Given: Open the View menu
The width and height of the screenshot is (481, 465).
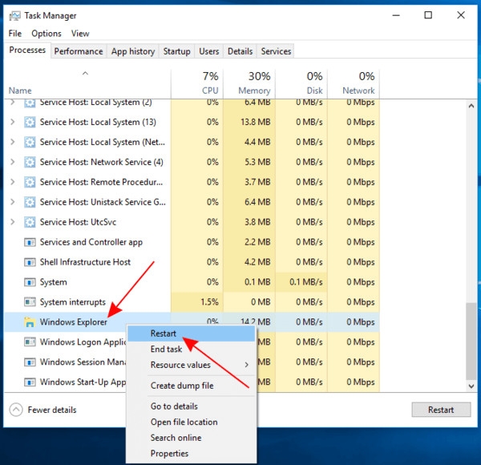Looking at the screenshot, I should 80,34.
